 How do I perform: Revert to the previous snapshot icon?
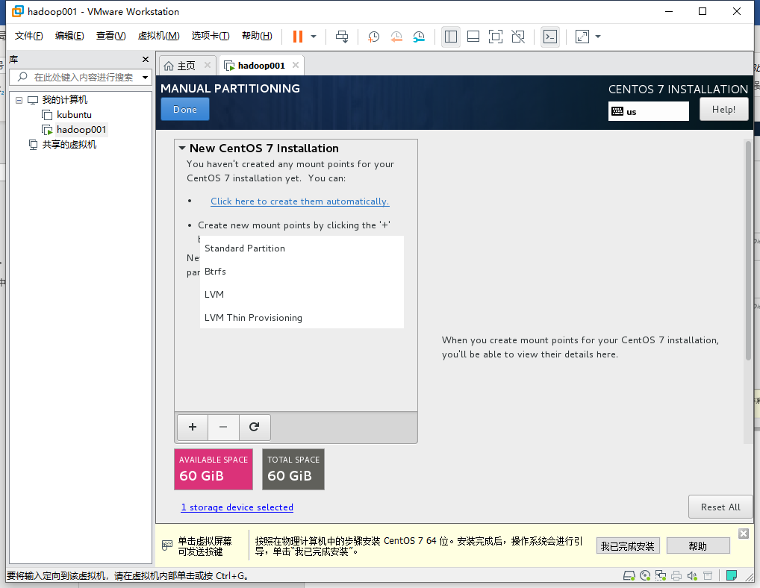(396, 37)
